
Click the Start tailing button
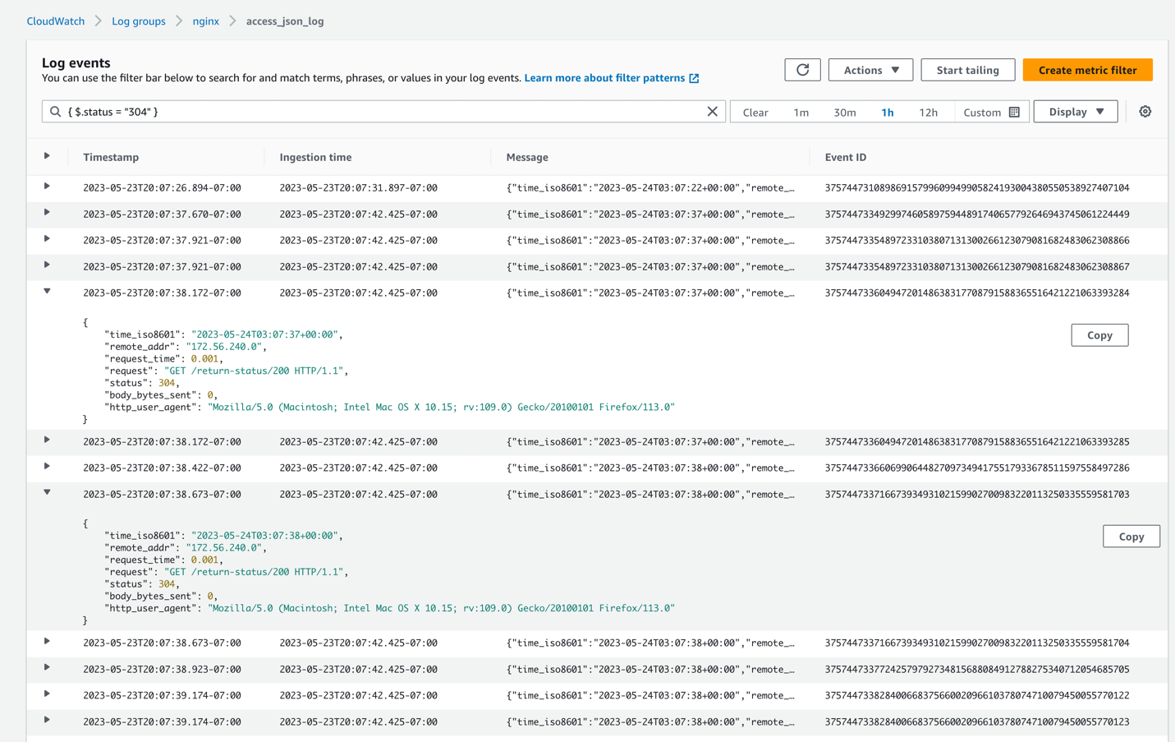[x=967, y=70]
